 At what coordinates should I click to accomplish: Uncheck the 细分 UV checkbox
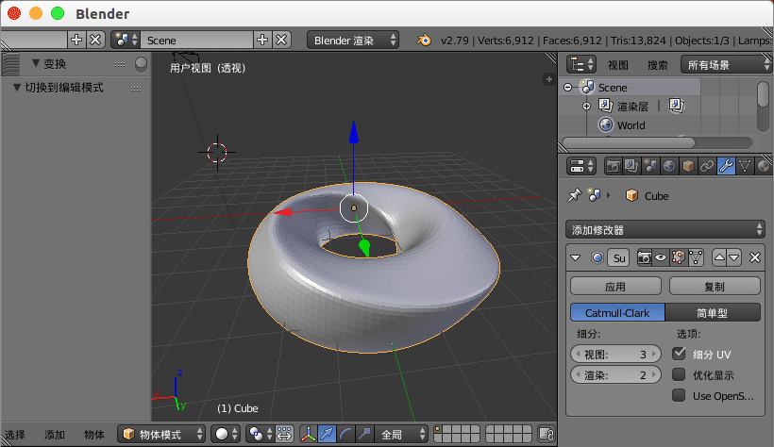point(679,354)
